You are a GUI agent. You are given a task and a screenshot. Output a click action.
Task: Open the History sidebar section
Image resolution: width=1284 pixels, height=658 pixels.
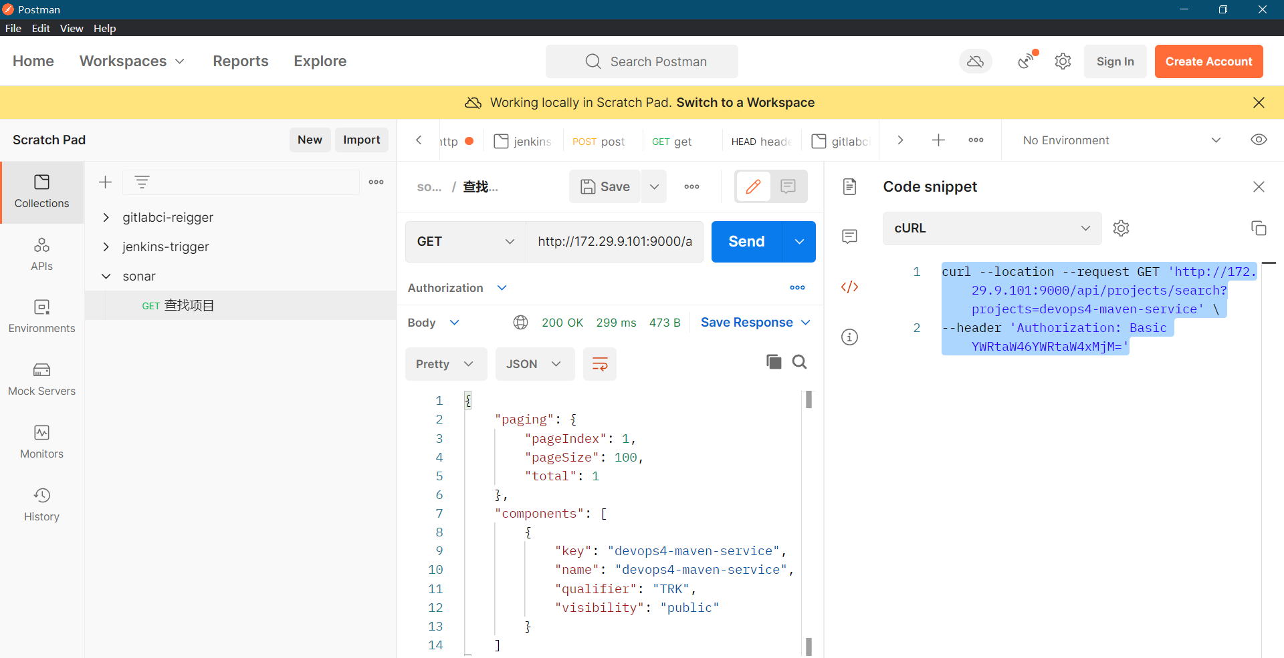pyautogui.click(x=41, y=505)
